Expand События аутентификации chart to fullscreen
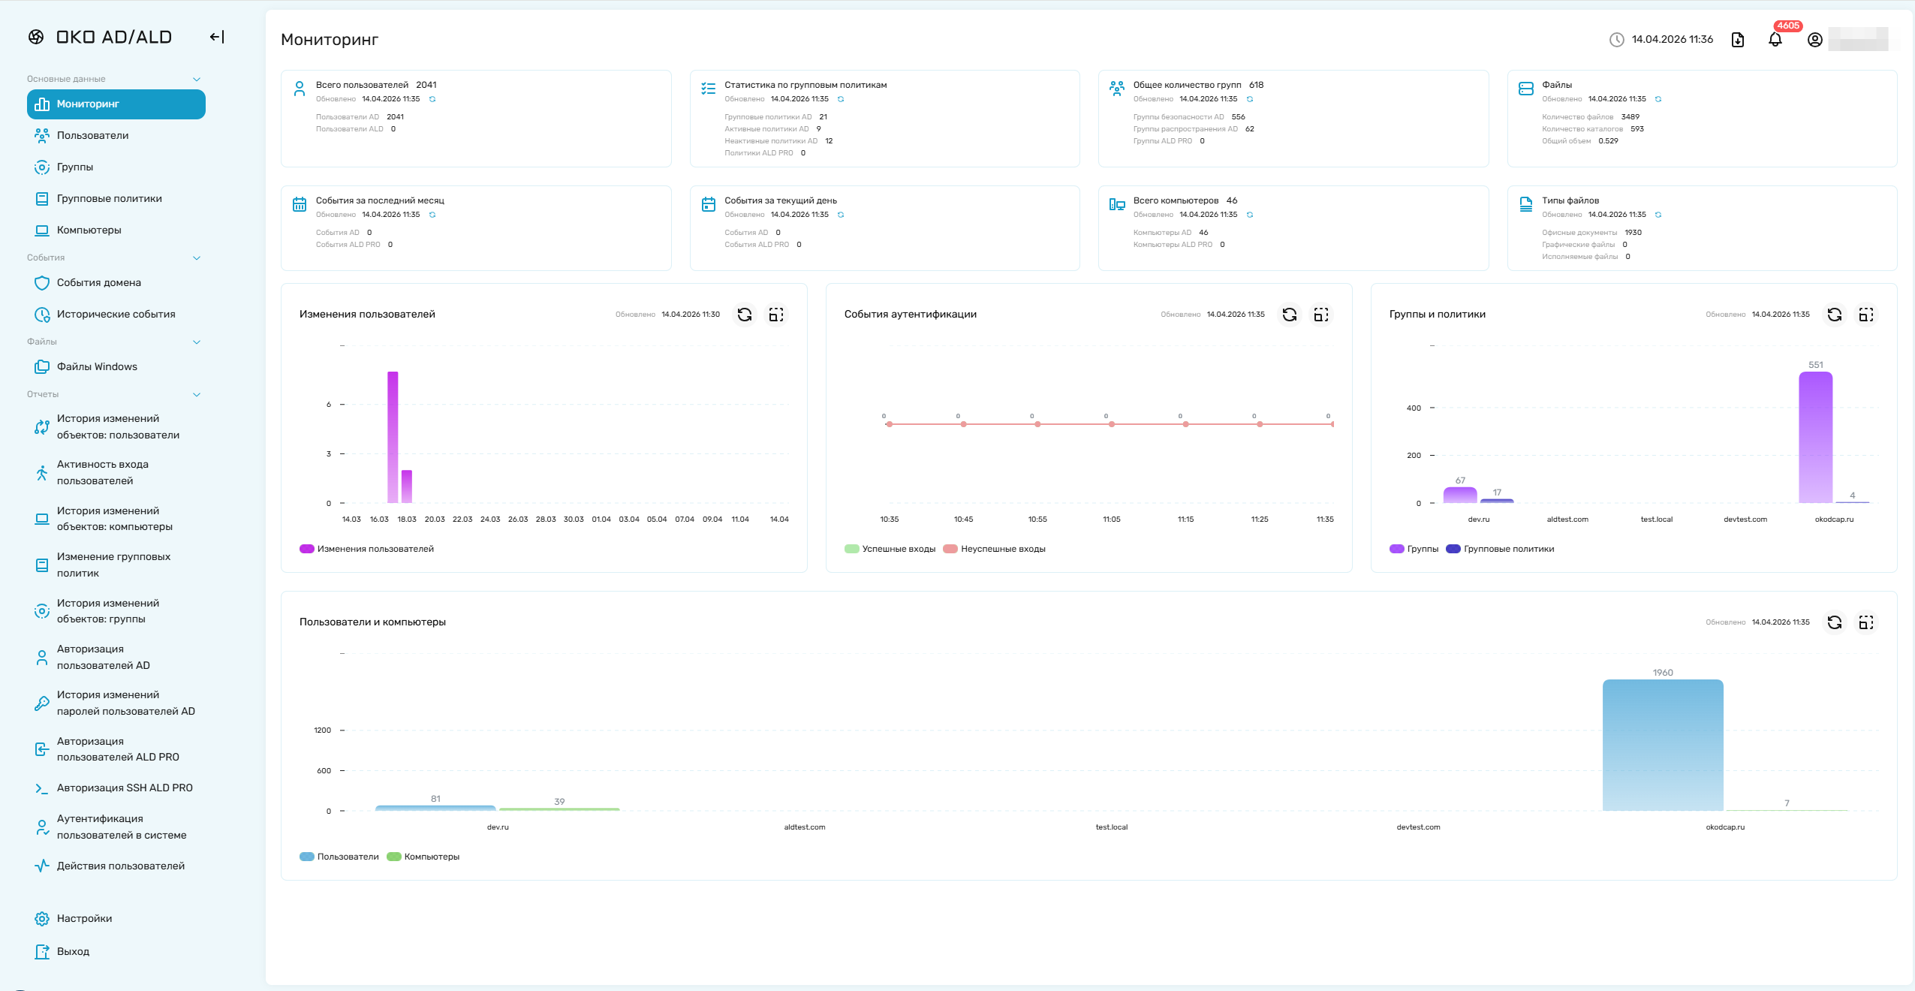This screenshot has width=1915, height=991. coord(1320,315)
